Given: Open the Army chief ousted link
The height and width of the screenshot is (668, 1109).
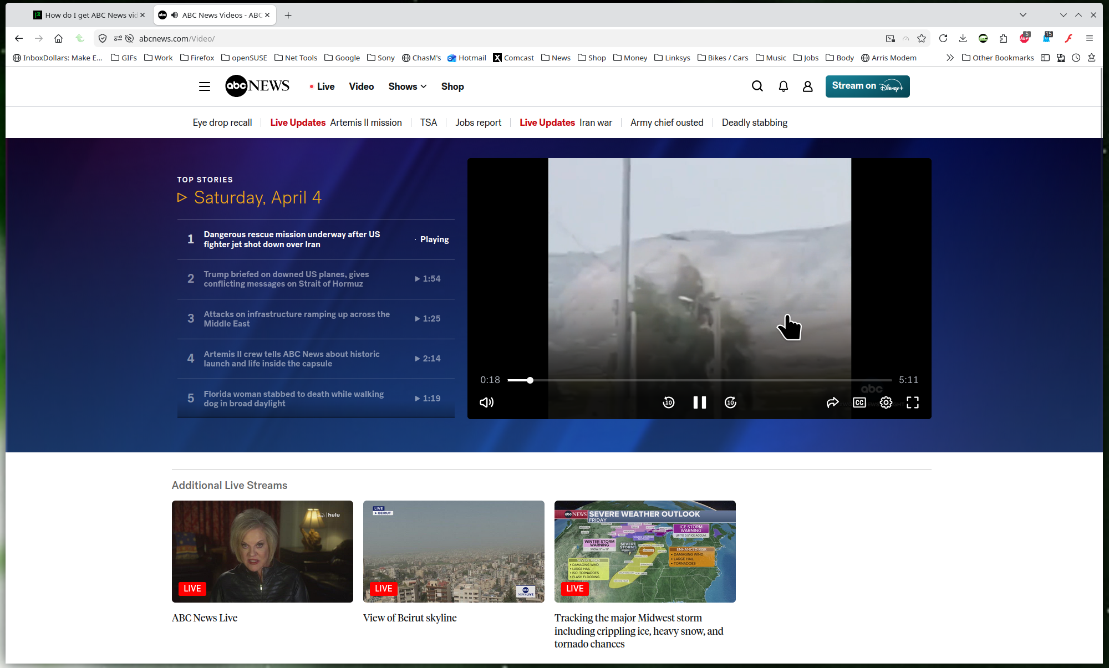Looking at the screenshot, I should [x=667, y=123].
